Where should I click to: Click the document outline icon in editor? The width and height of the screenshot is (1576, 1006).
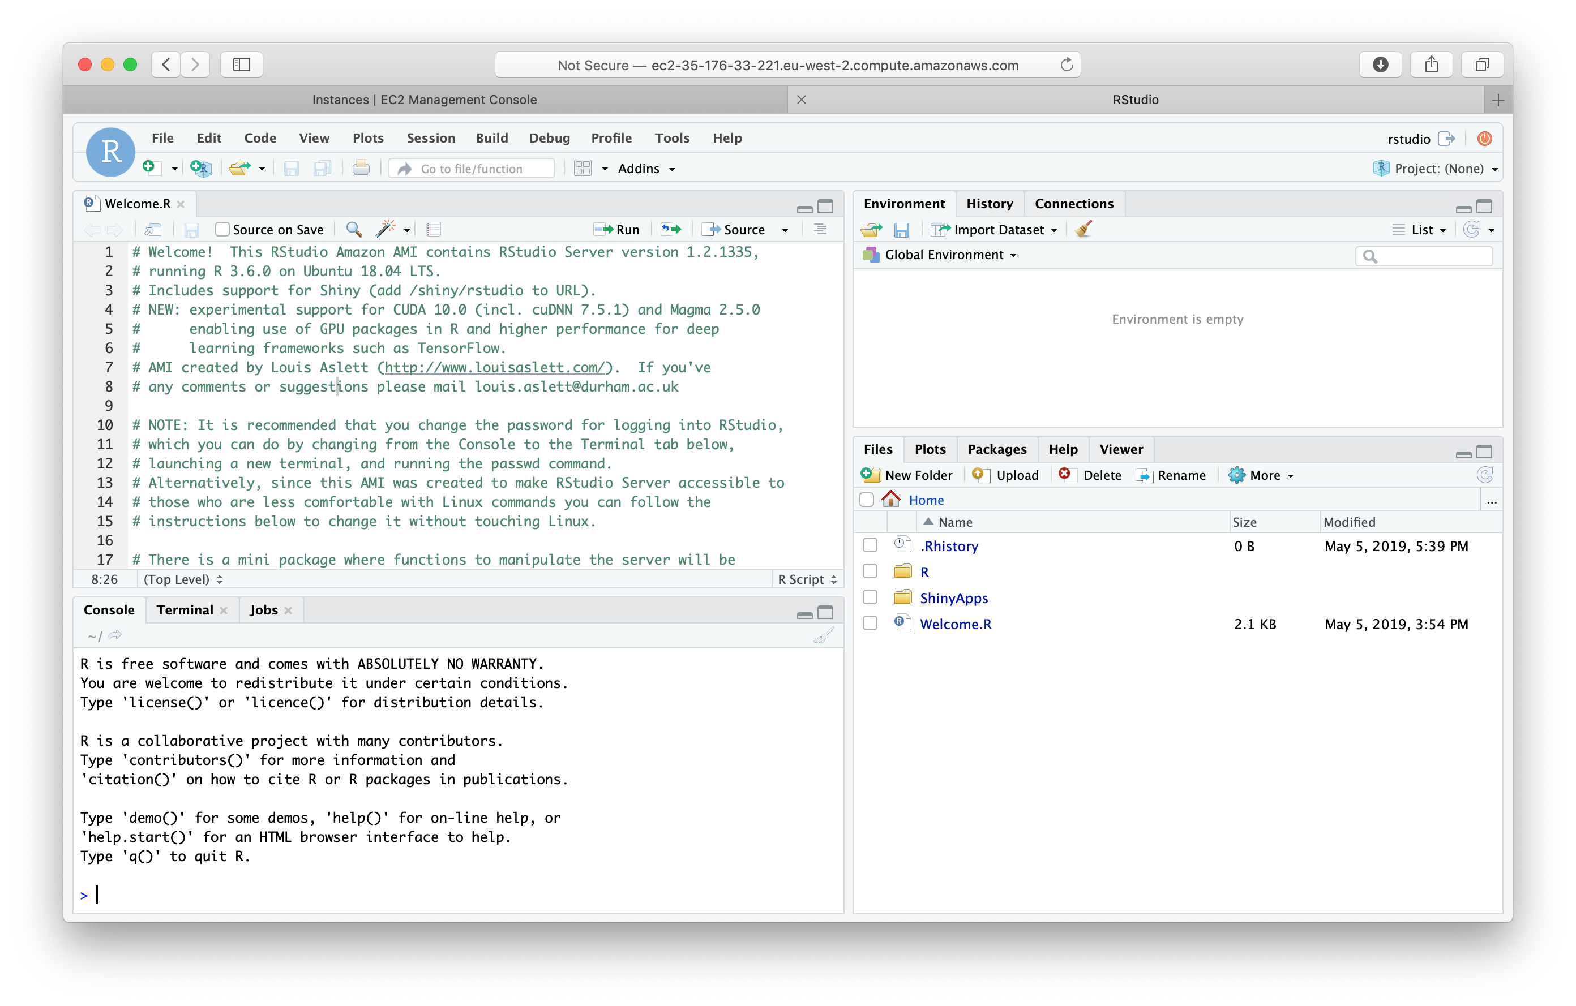coord(820,230)
